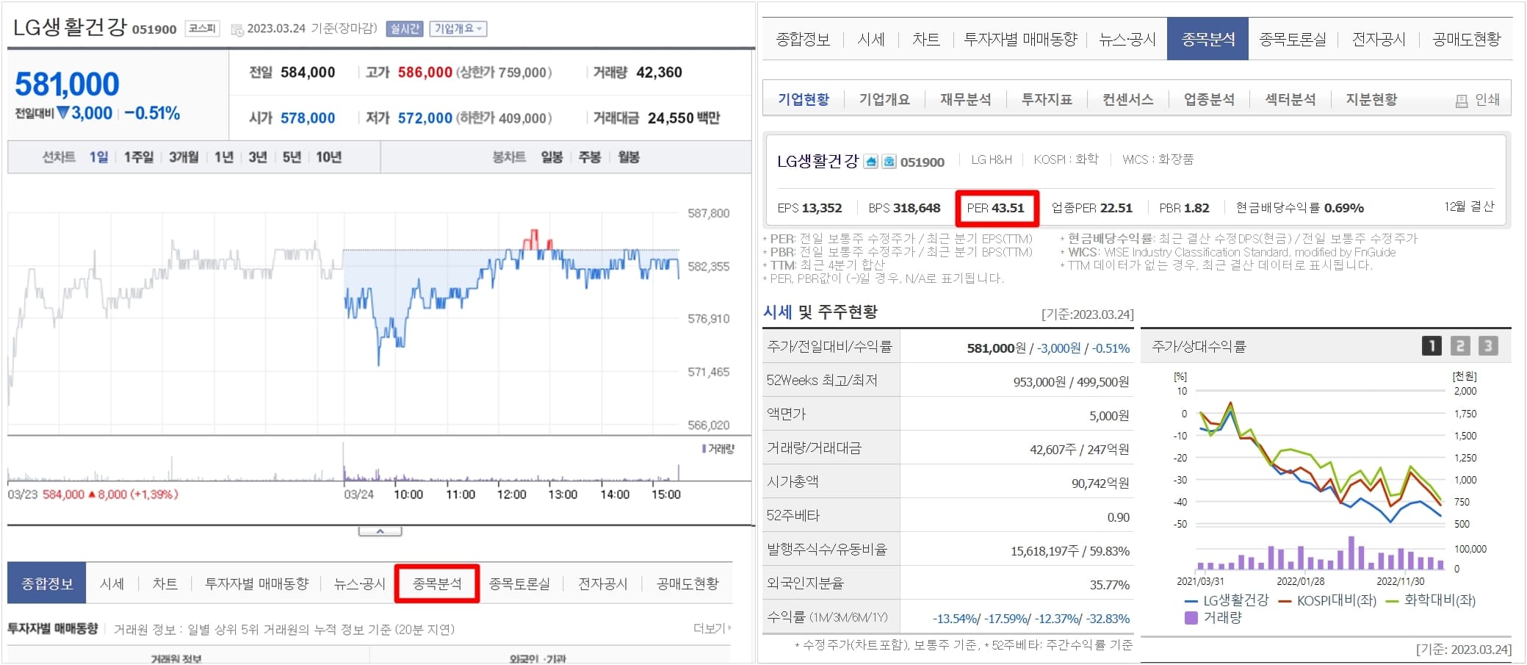Open the 기업개요 dropdown near the stock title
Viewport: 1527px width, 665px height.
(458, 29)
